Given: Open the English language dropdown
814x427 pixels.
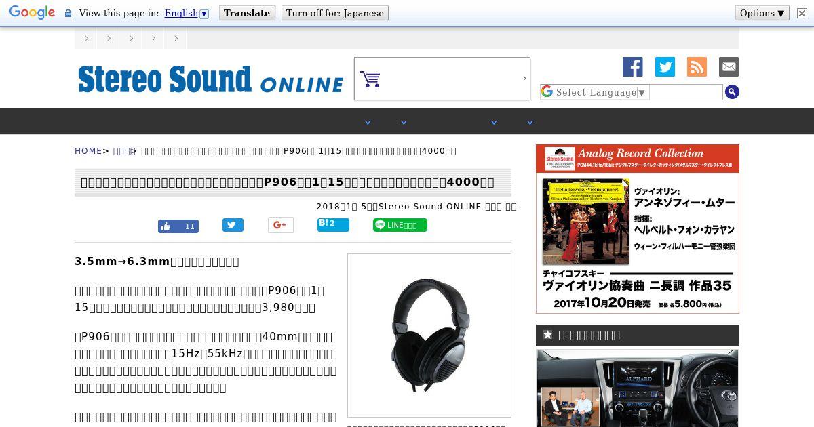Looking at the screenshot, I should [x=187, y=13].
